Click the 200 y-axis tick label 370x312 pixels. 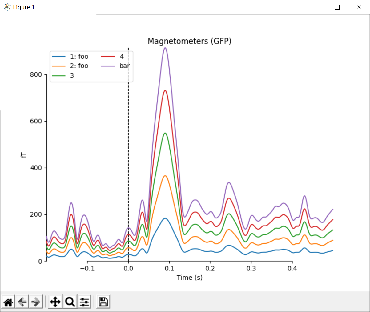click(36, 214)
